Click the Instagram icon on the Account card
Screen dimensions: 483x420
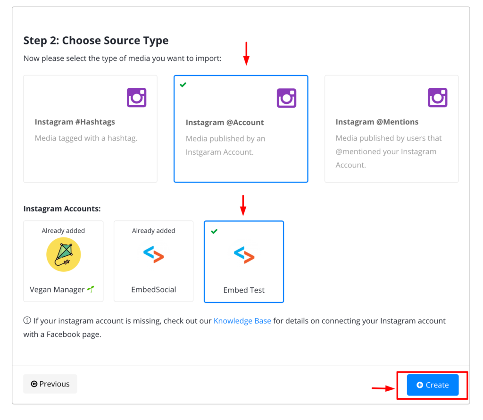click(x=286, y=98)
